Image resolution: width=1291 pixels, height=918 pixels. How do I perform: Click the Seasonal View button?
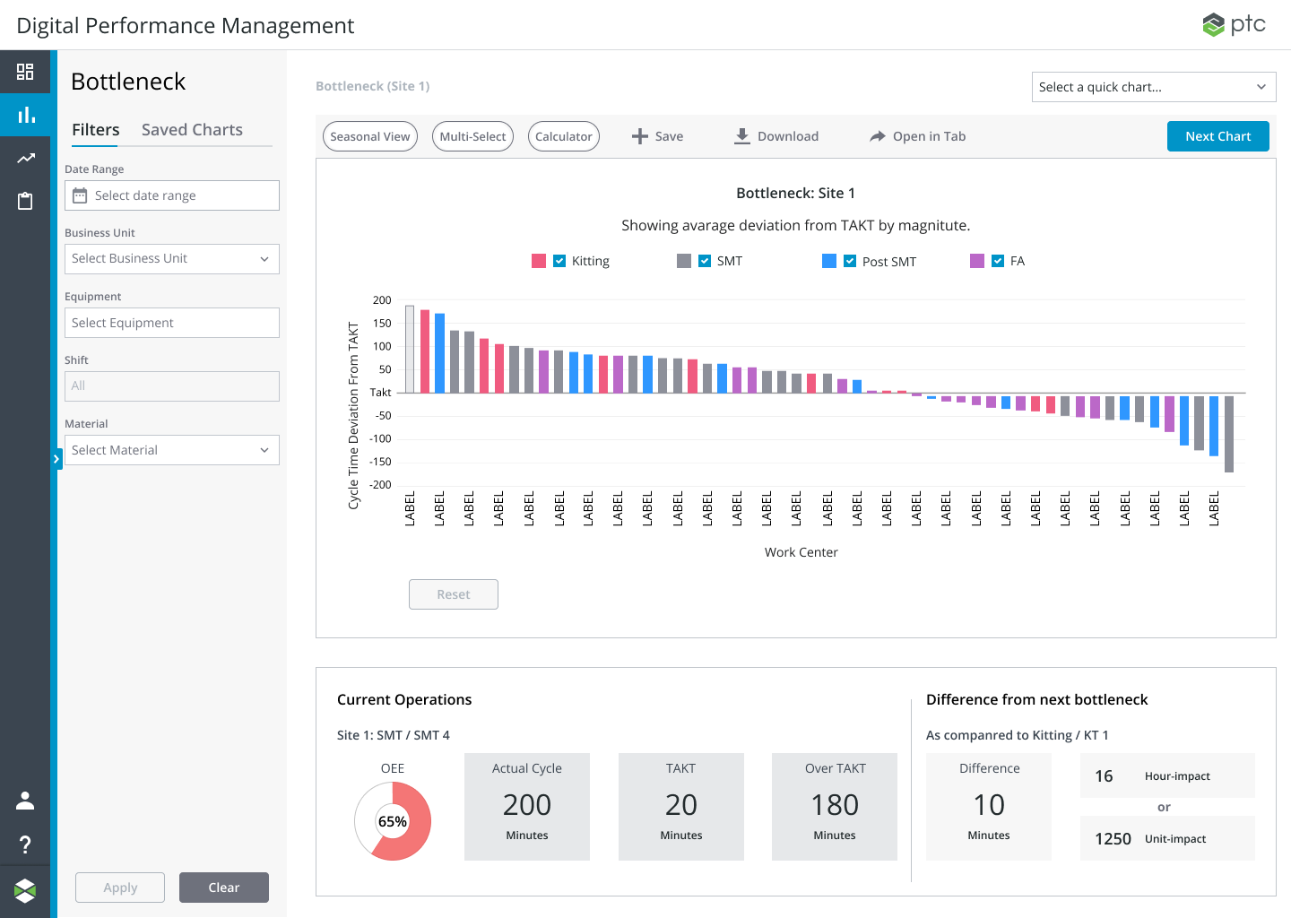click(x=370, y=136)
